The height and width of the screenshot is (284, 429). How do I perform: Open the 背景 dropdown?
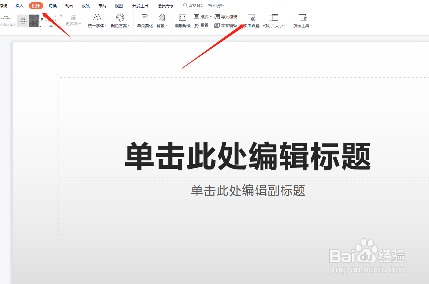(x=162, y=21)
